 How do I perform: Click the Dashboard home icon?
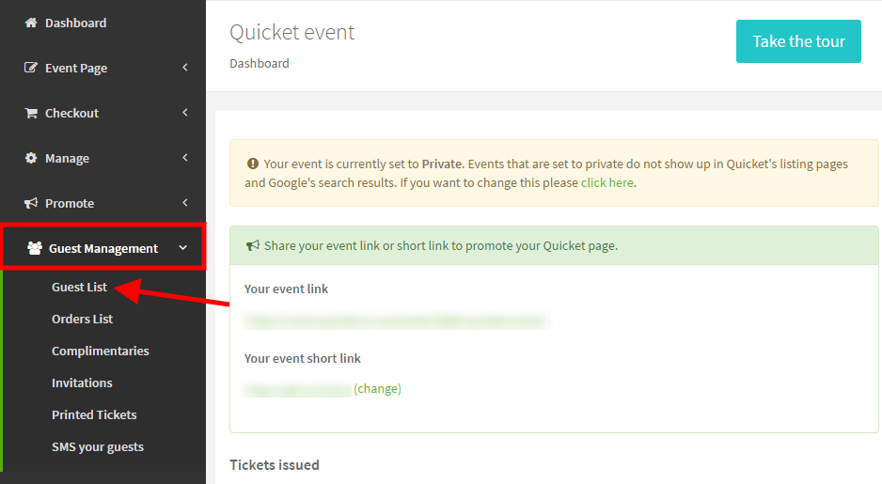pyautogui.click(x=31, y=23)
